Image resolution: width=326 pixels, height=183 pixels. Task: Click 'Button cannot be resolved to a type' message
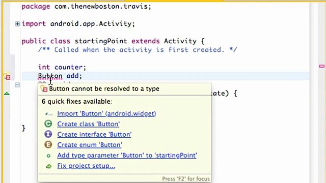pos(104,89)
